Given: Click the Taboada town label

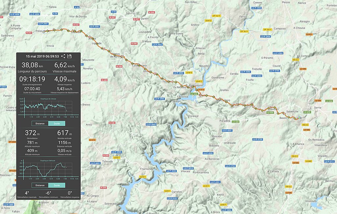Looking at the screenshot, I should [108, 162].
